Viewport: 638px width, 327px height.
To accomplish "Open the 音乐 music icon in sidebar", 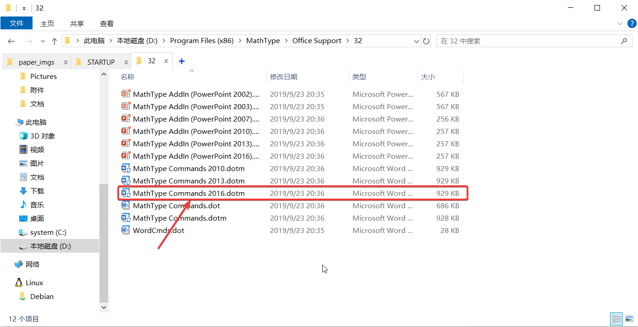I will 23,205.
